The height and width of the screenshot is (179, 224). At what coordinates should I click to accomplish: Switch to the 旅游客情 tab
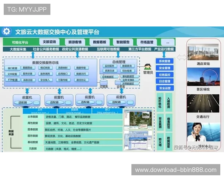tap(75, 42)
